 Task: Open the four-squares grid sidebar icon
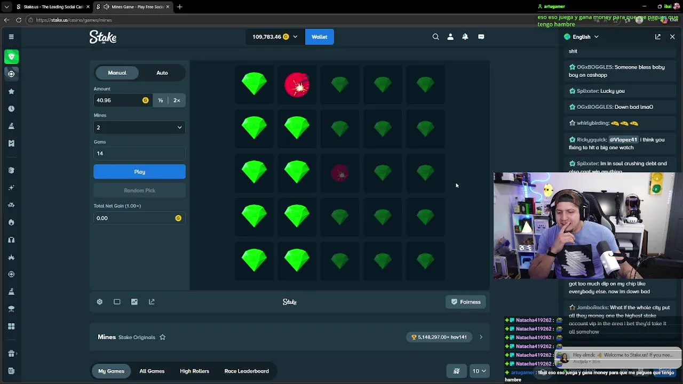coord(11,326)
